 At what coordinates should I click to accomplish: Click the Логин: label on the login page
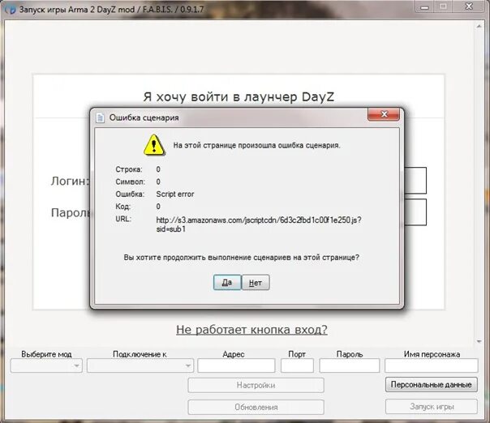(x=71, y=181)
